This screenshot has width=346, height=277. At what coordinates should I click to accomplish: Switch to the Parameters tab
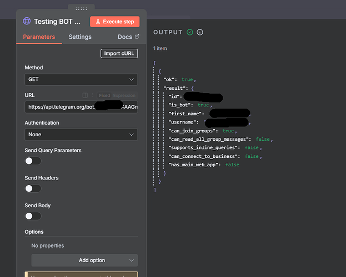point(39,37)
